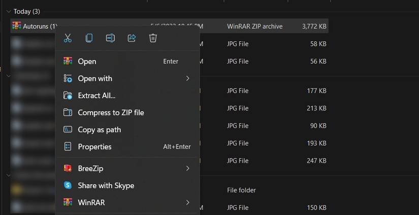Choose Open from the context menu

pos(87,62)
